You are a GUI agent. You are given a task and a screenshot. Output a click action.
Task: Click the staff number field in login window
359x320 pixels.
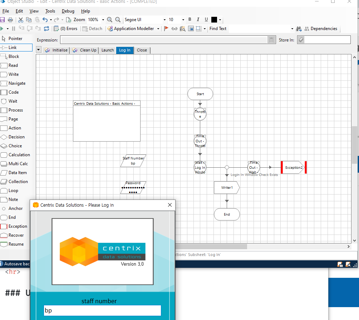pyautogui.click(x=102, y=310)
